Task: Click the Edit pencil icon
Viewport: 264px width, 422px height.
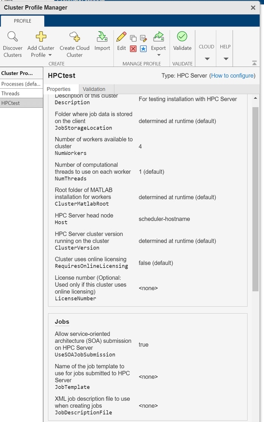Action: tap(121, 36)
